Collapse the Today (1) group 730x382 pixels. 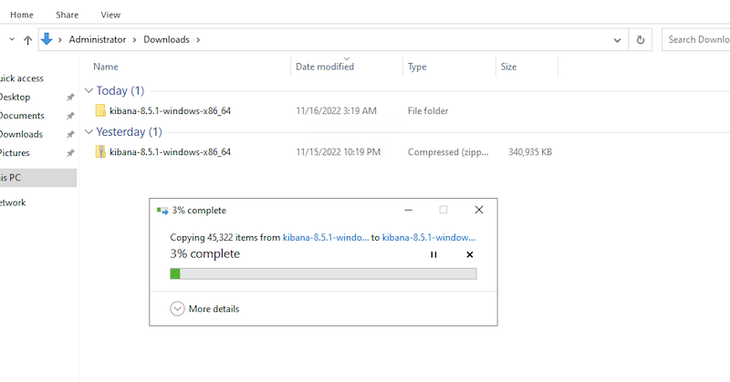point(89,90)
